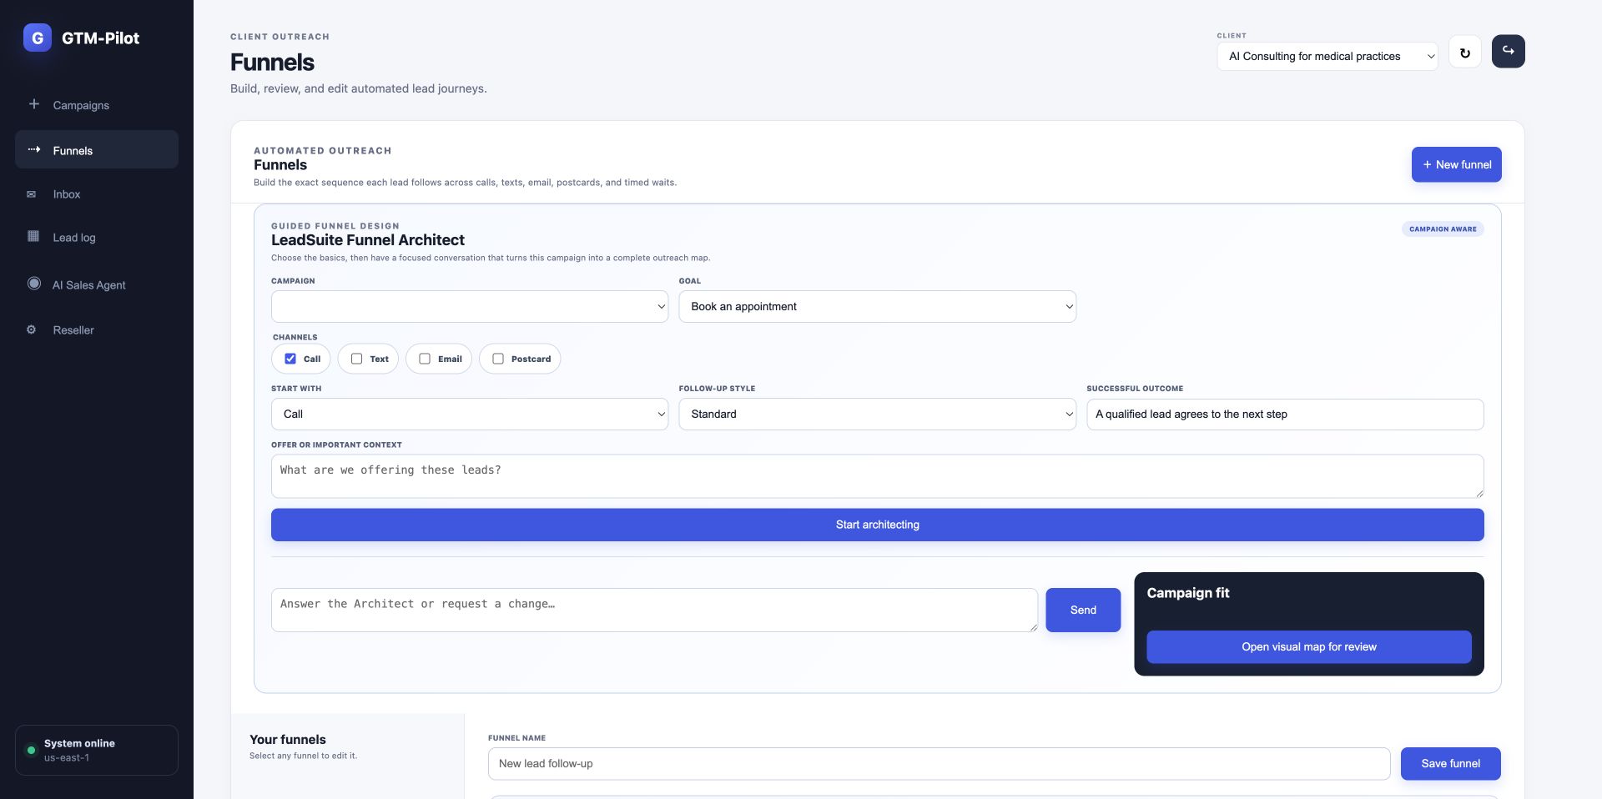Select AI Sales Agent in the sidebar
The height and width of the screenshot is (799, 1602).
point(97,284)
